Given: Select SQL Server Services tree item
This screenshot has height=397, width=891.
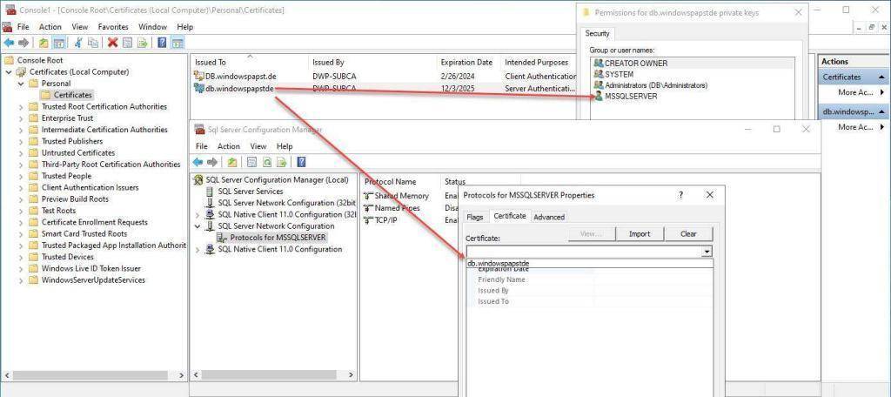Looking at the screenshot, I should coord(250,192).
